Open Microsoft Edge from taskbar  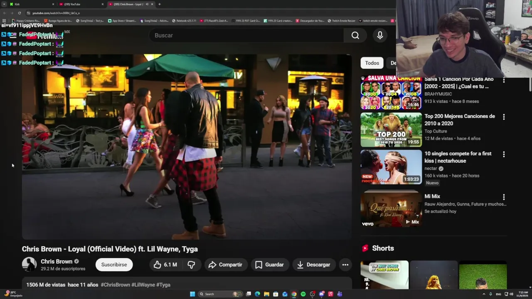(x=257, y=294)
